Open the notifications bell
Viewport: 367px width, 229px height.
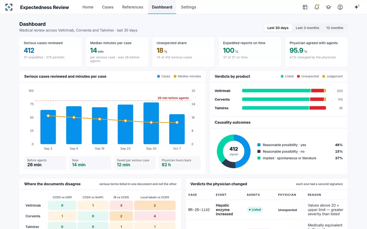317,7
